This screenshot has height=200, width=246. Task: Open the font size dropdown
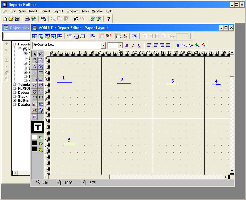click(x=120, y=45)
